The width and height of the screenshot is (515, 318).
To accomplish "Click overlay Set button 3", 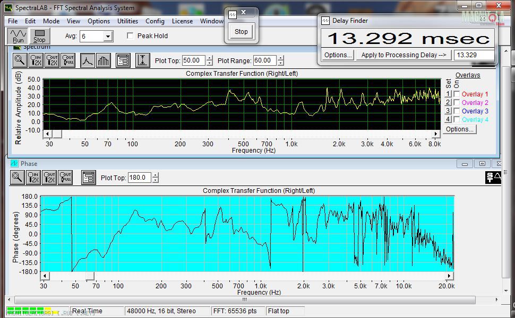I will pos(448,111).
